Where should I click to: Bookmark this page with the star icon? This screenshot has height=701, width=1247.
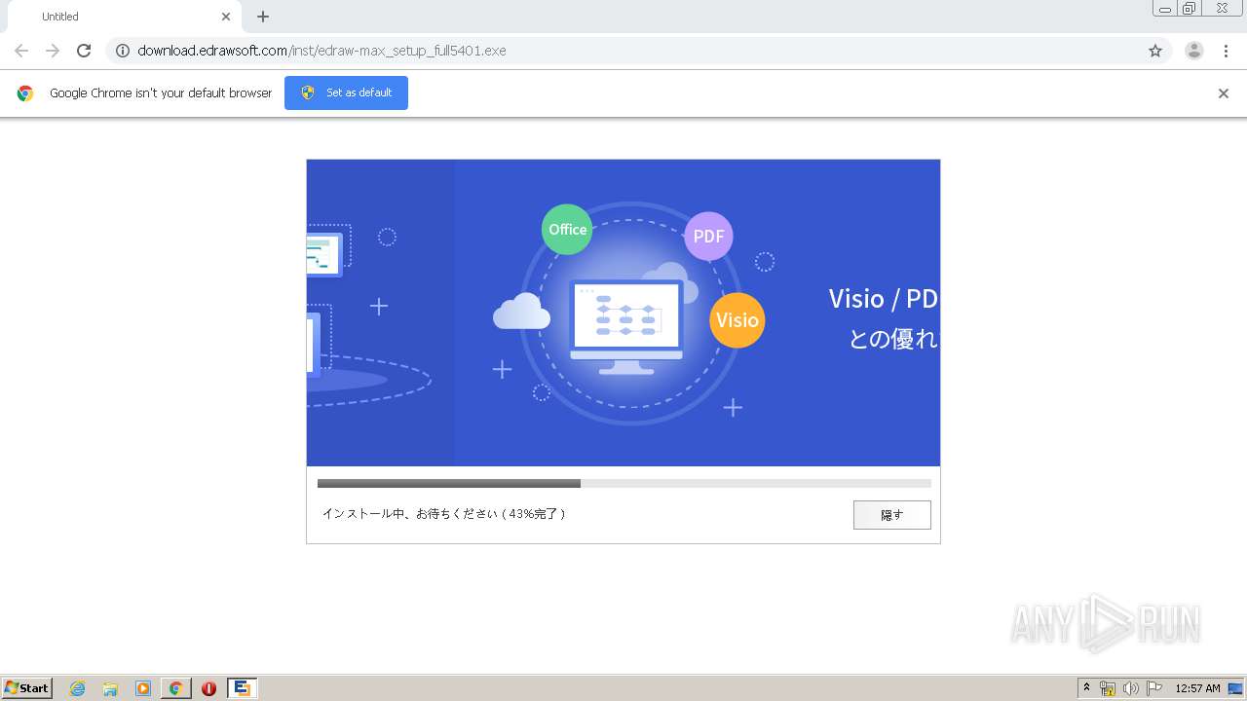pos(1155,51)
